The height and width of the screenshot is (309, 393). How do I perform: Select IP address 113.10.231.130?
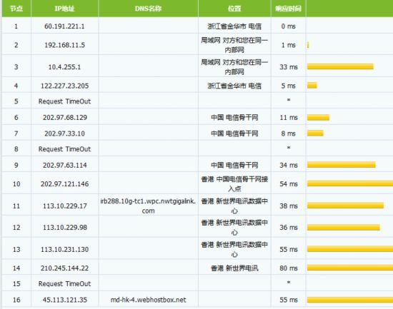(x=64, y=249)
